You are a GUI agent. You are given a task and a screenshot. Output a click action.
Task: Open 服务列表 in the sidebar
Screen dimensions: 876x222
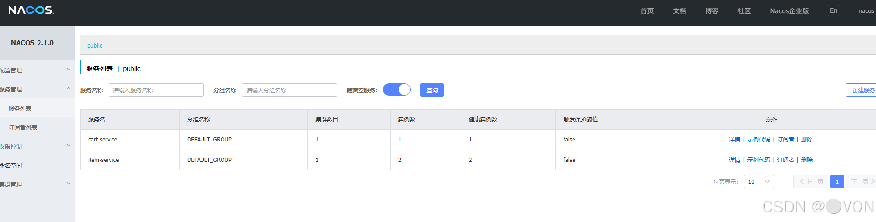pos(20,108)
